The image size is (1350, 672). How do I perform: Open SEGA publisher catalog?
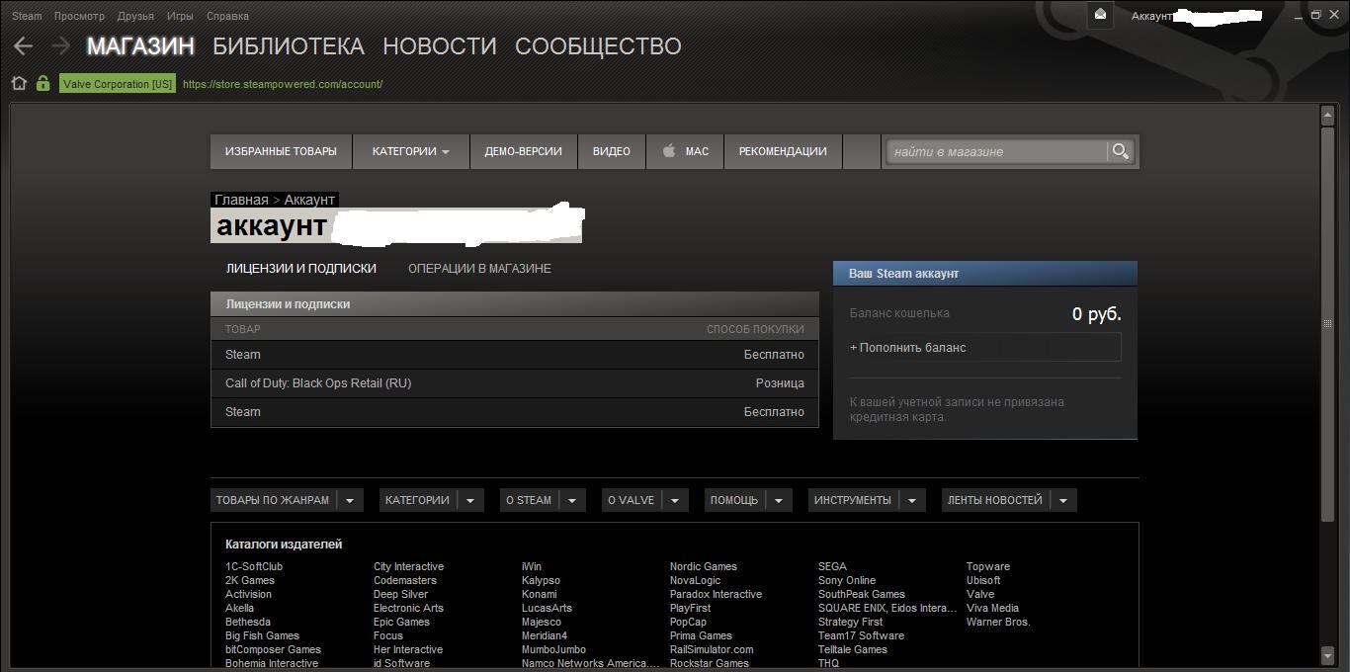832,566
